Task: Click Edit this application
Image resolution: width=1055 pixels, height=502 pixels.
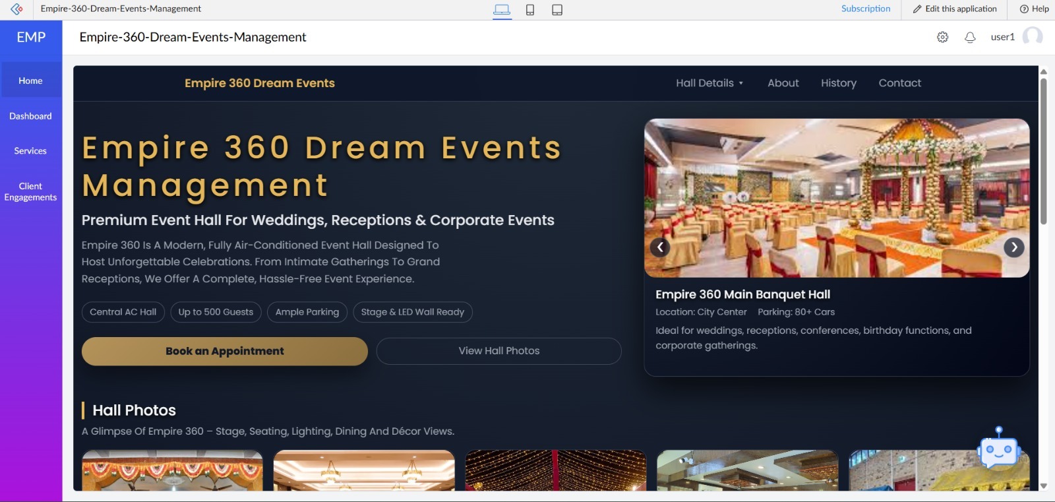Action: click(955, 9)
